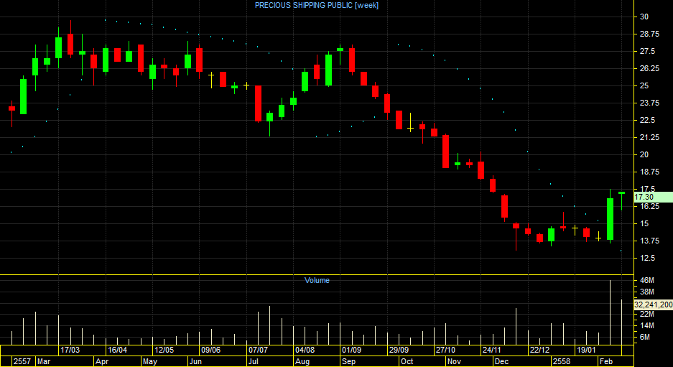Click the 18.75 price axis label
Image resolution: width=673 pixels, height=367 pixels.
[x=649, y=172]
